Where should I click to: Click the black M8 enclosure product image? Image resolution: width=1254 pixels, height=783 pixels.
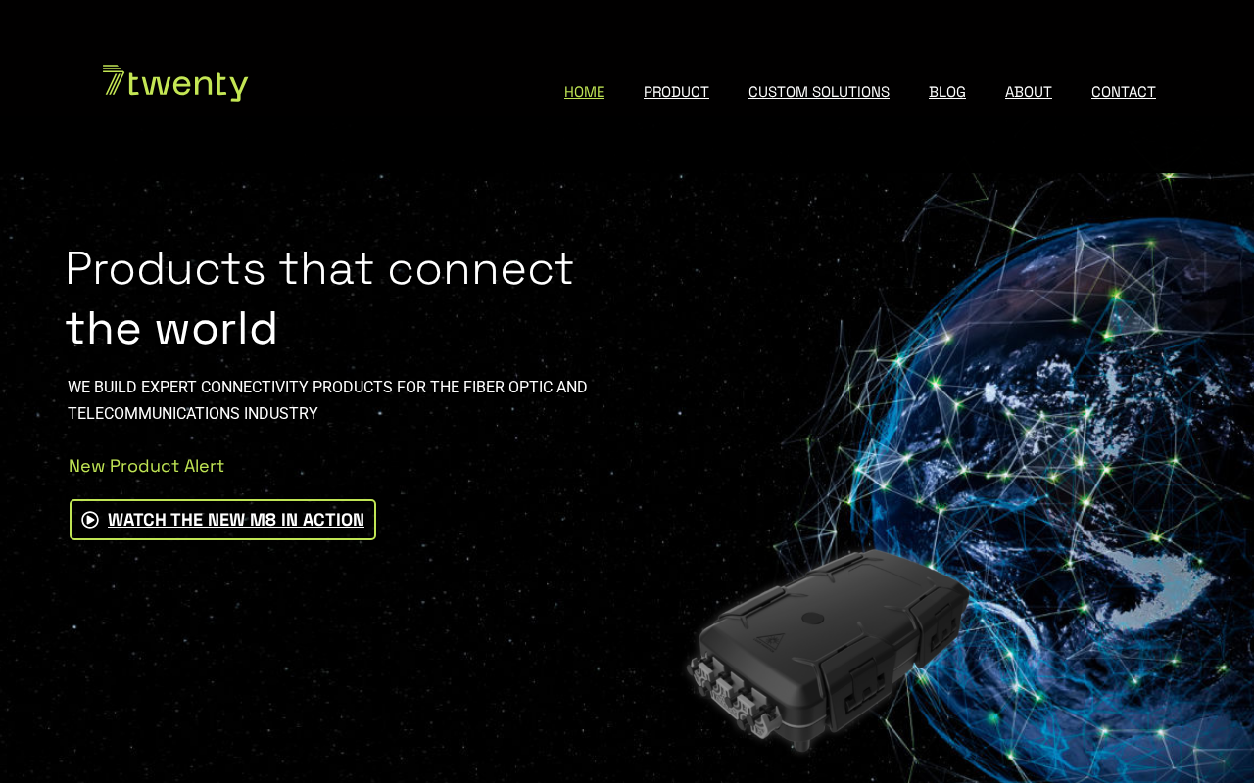827,650
